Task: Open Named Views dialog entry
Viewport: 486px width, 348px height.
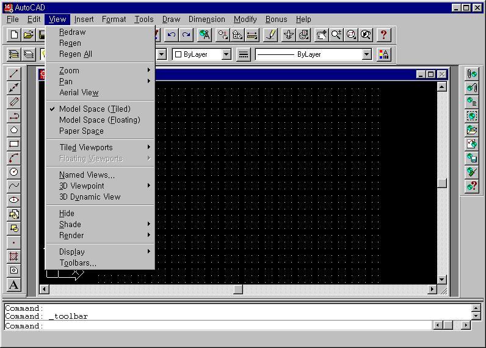Action: 100,175
